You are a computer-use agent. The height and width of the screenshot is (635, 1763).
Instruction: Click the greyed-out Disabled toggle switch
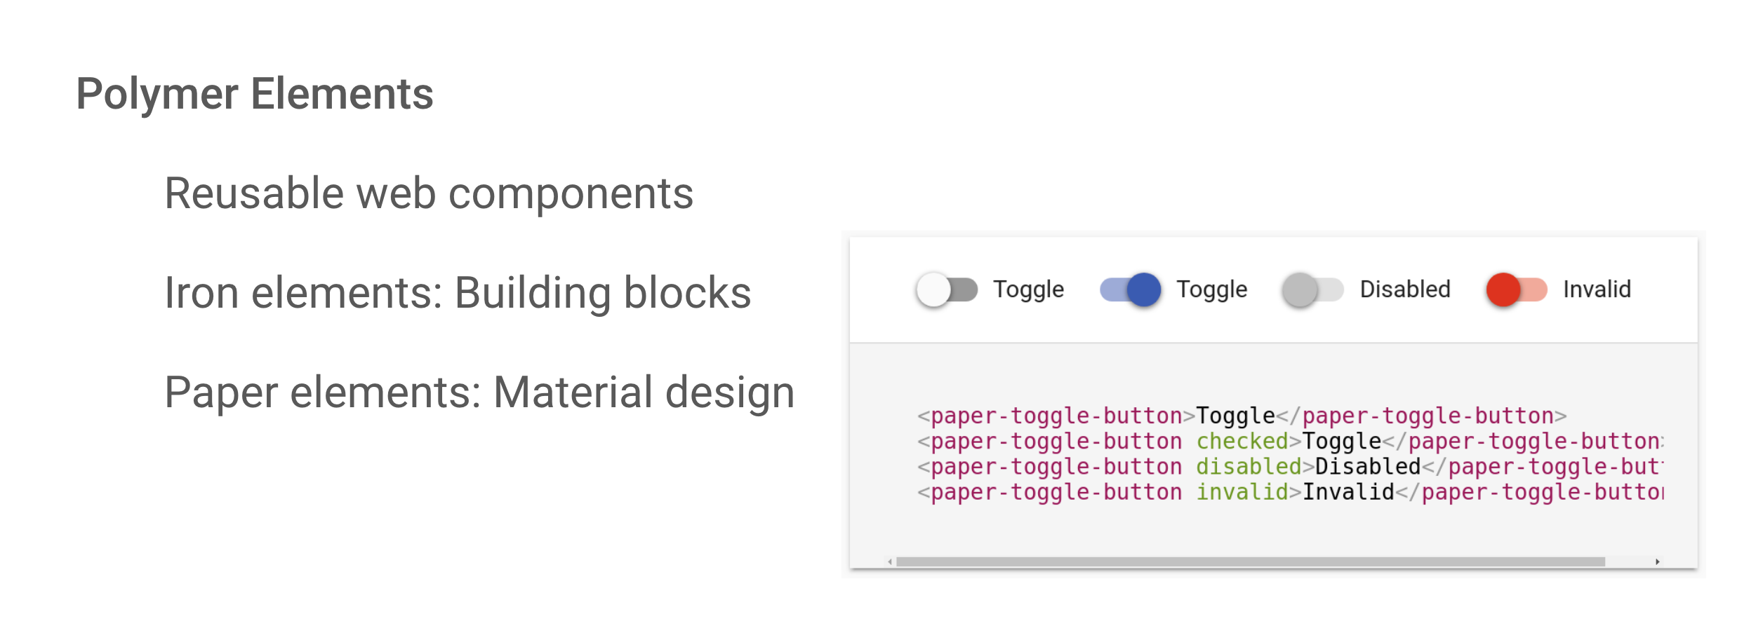pos(1312,289)
